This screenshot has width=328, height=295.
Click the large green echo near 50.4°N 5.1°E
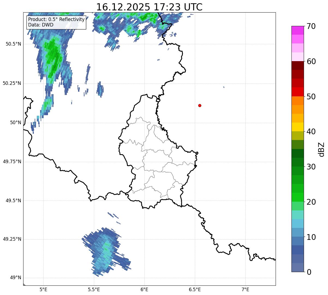53,59
